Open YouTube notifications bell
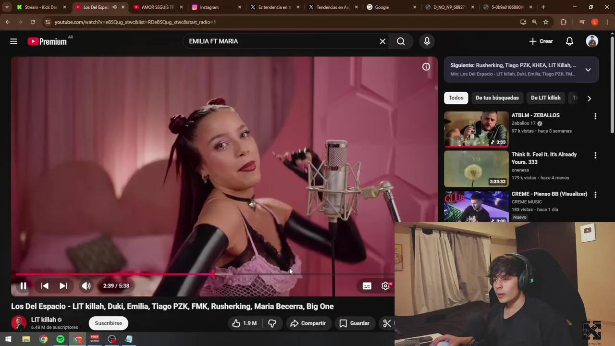615x346 pixels. [569, 41]
